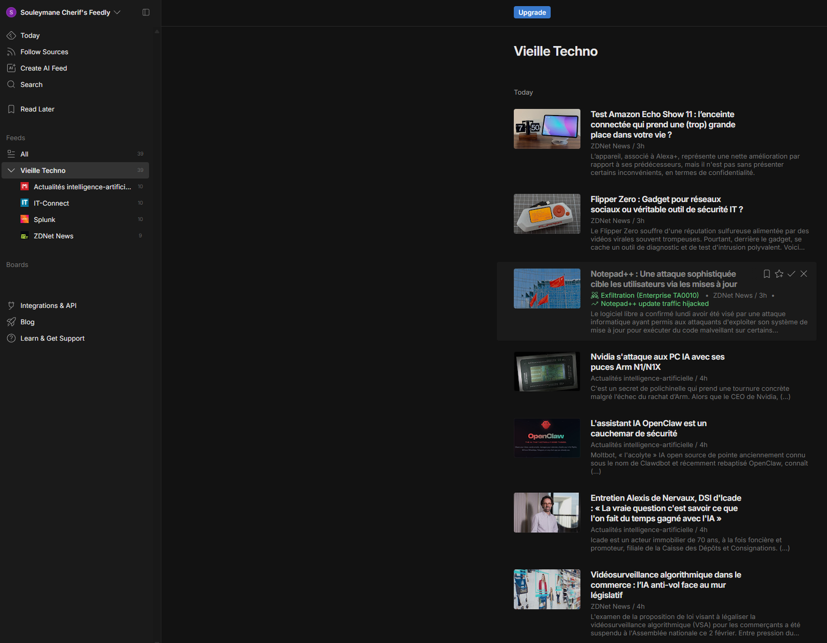Hide the Notepad++ article with X
Screen dimensions: 827x643
pos(804,274)
